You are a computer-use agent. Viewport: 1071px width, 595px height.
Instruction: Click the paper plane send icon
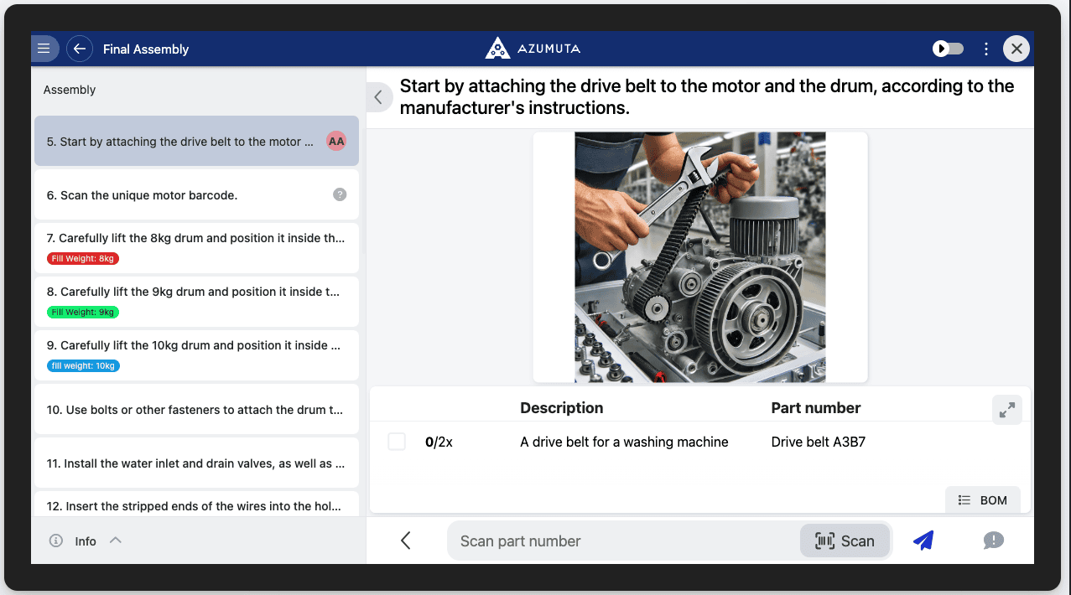click(923, 541)
